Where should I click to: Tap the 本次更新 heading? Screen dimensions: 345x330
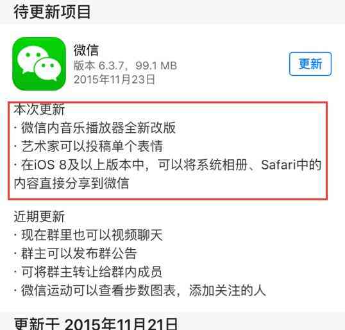(x=39, y=110)
